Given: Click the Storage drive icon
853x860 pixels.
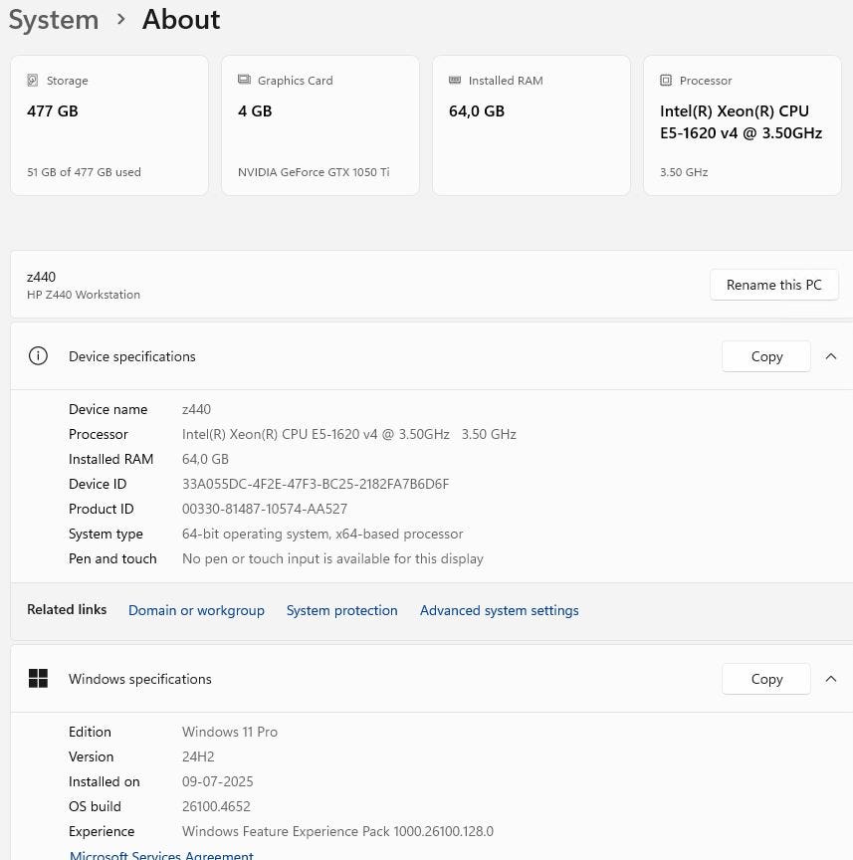Looking at the screenshot, I should [x=33, y=81].
